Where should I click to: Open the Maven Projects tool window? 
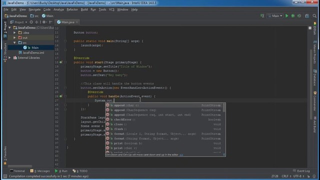point(314,52)
